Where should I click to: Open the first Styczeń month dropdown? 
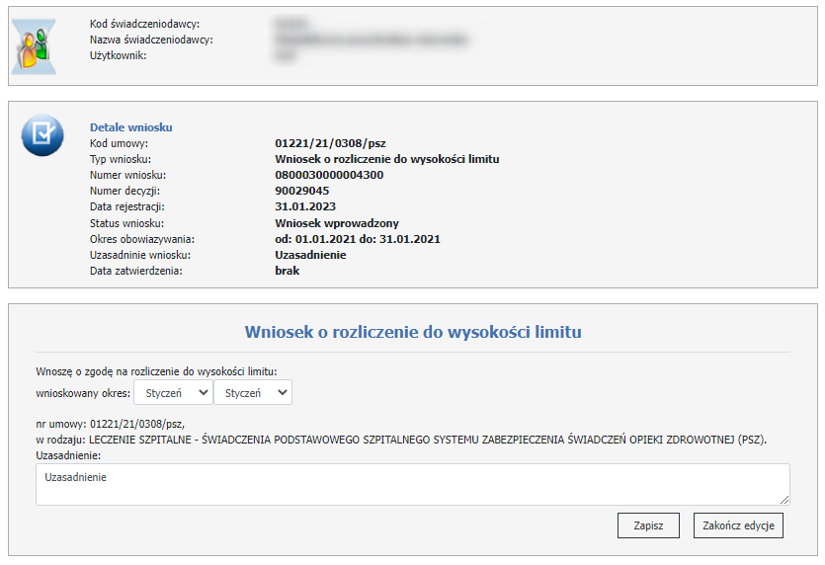coord(173,393)
